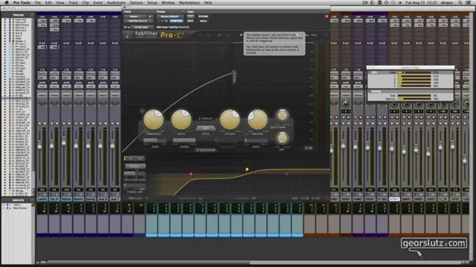This screenshot has width=476, height=267.
Task: Open Spotlight search in menu bar
Action: (x=460, y=3)
